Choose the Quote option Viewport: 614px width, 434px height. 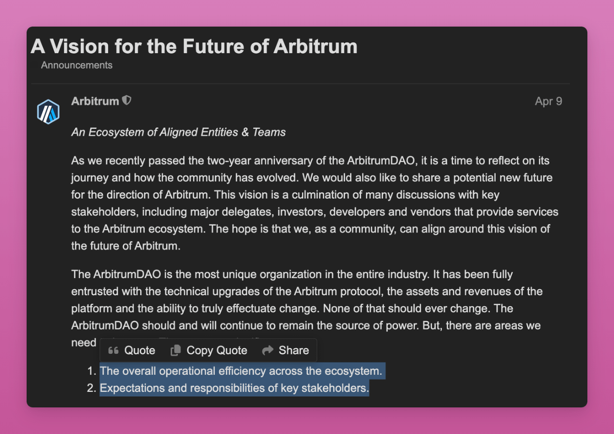(x=132, y=350)
